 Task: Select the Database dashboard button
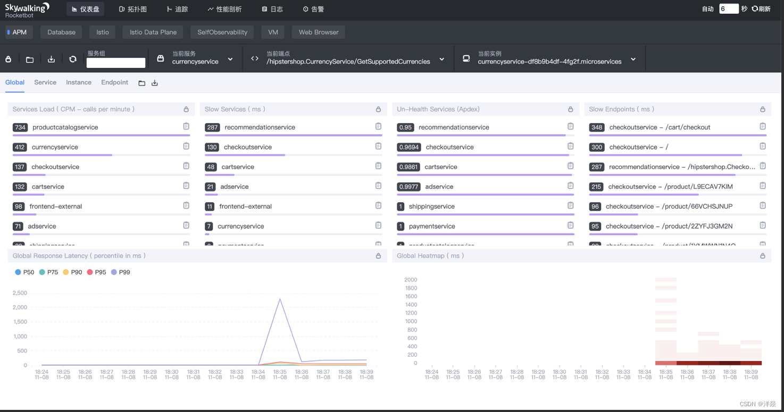click(61, 32)
